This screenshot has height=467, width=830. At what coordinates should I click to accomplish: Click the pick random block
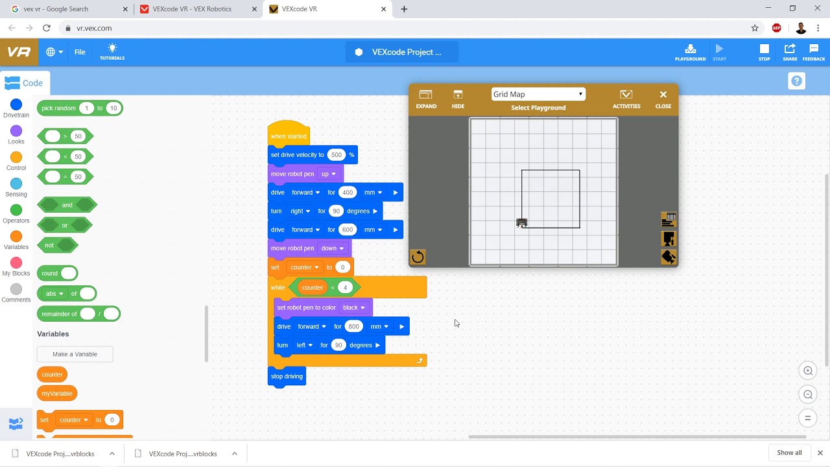click(80, 108)
